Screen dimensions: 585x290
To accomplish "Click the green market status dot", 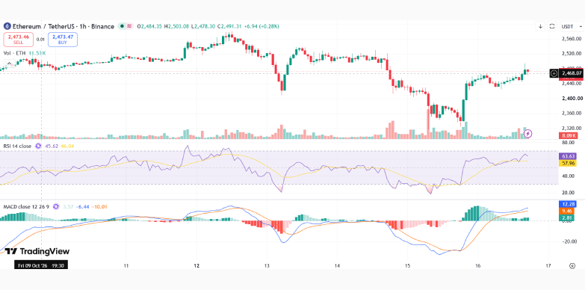I will pyautogui.click(x=122, y=26).
